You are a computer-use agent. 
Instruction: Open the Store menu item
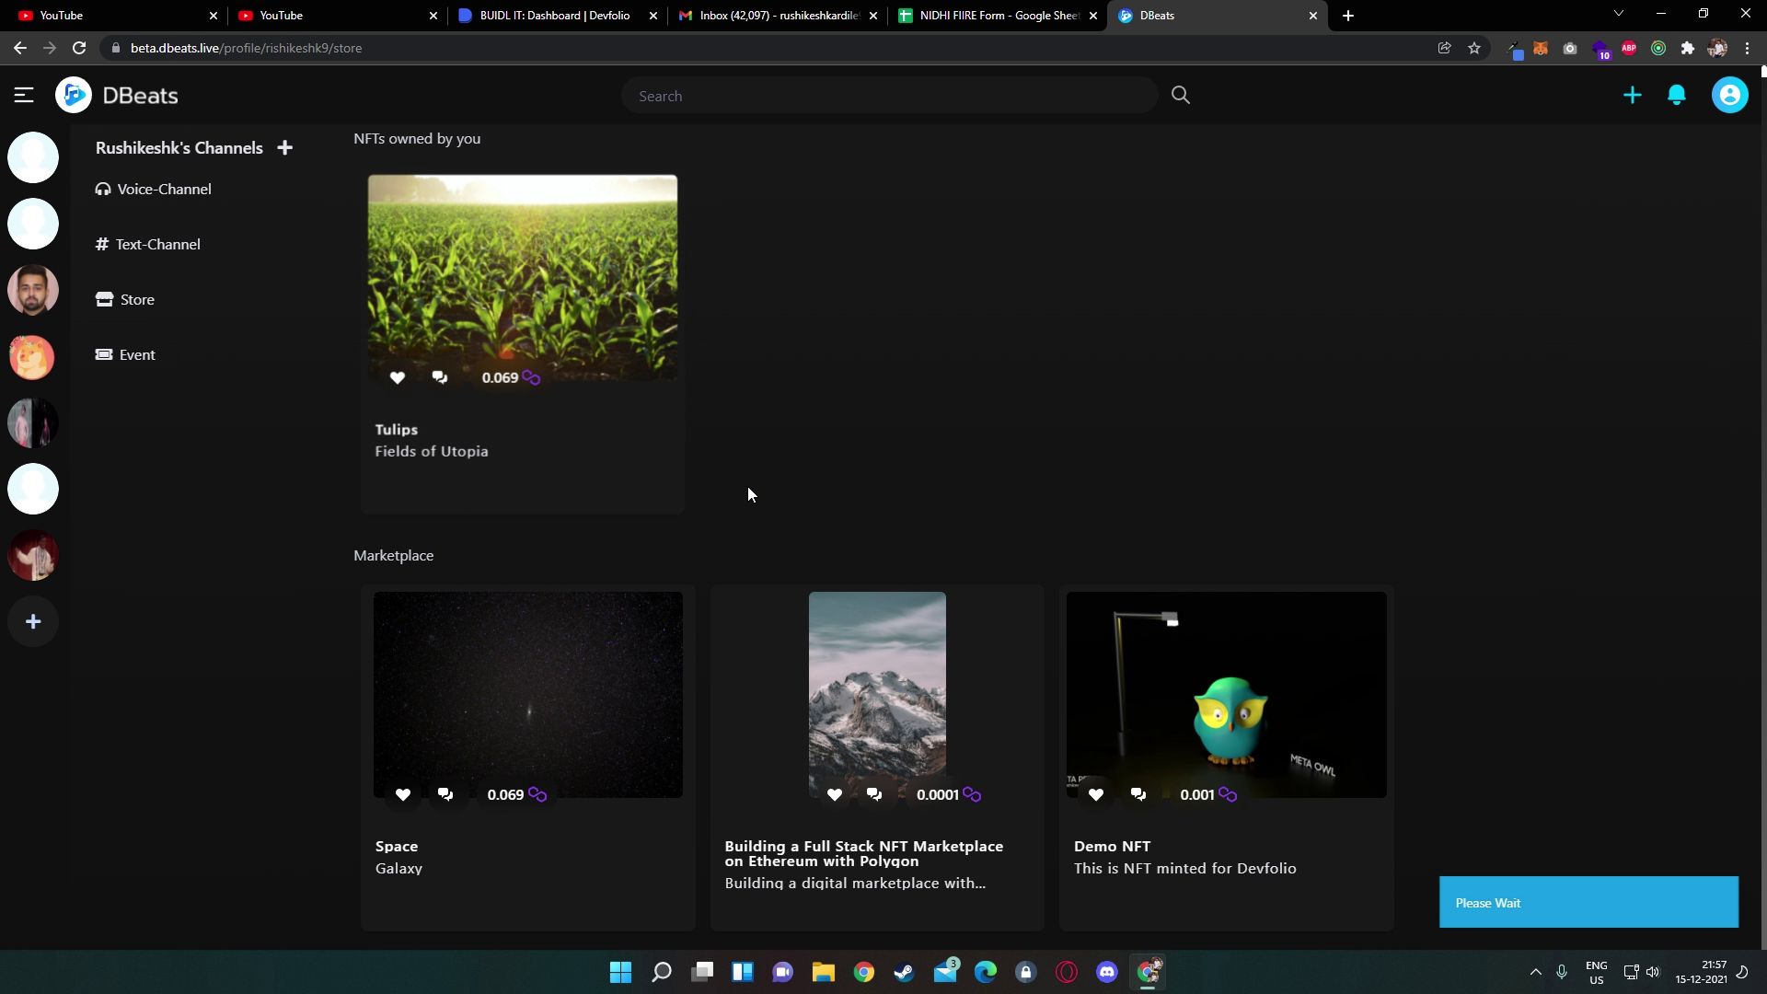(x=137, y=298)
